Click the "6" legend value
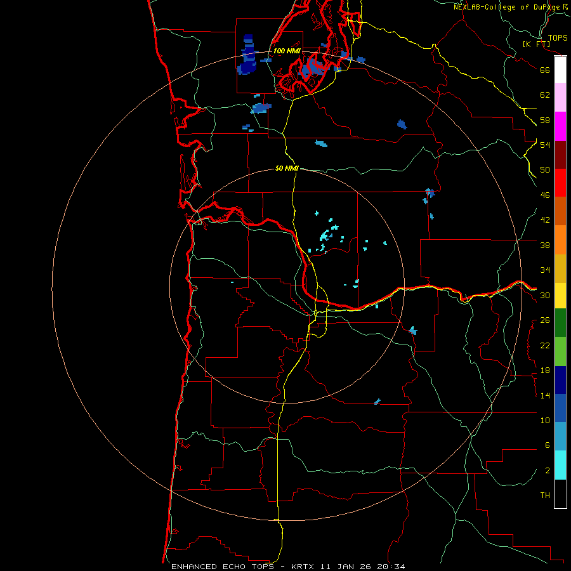The image size is (571, 571). [548, 445]
